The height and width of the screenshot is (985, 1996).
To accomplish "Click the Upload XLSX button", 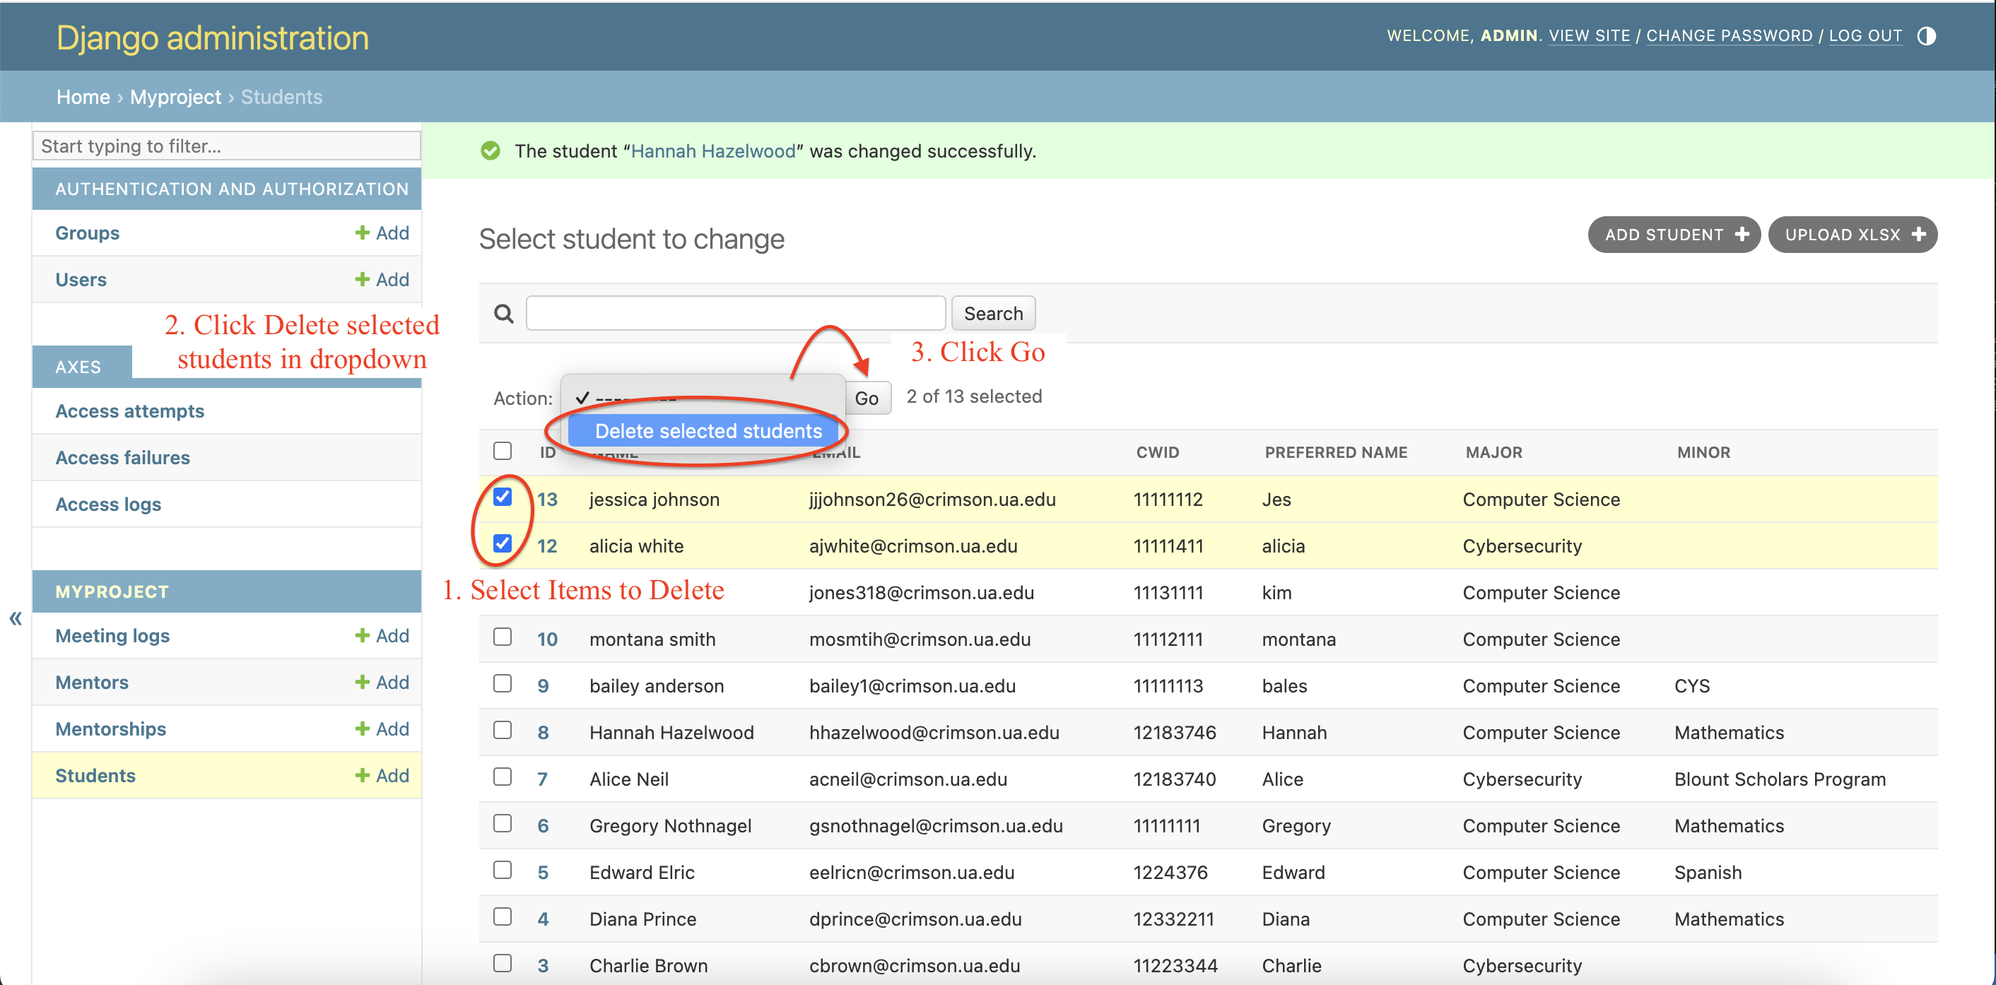I will (x=1852, y=235).
